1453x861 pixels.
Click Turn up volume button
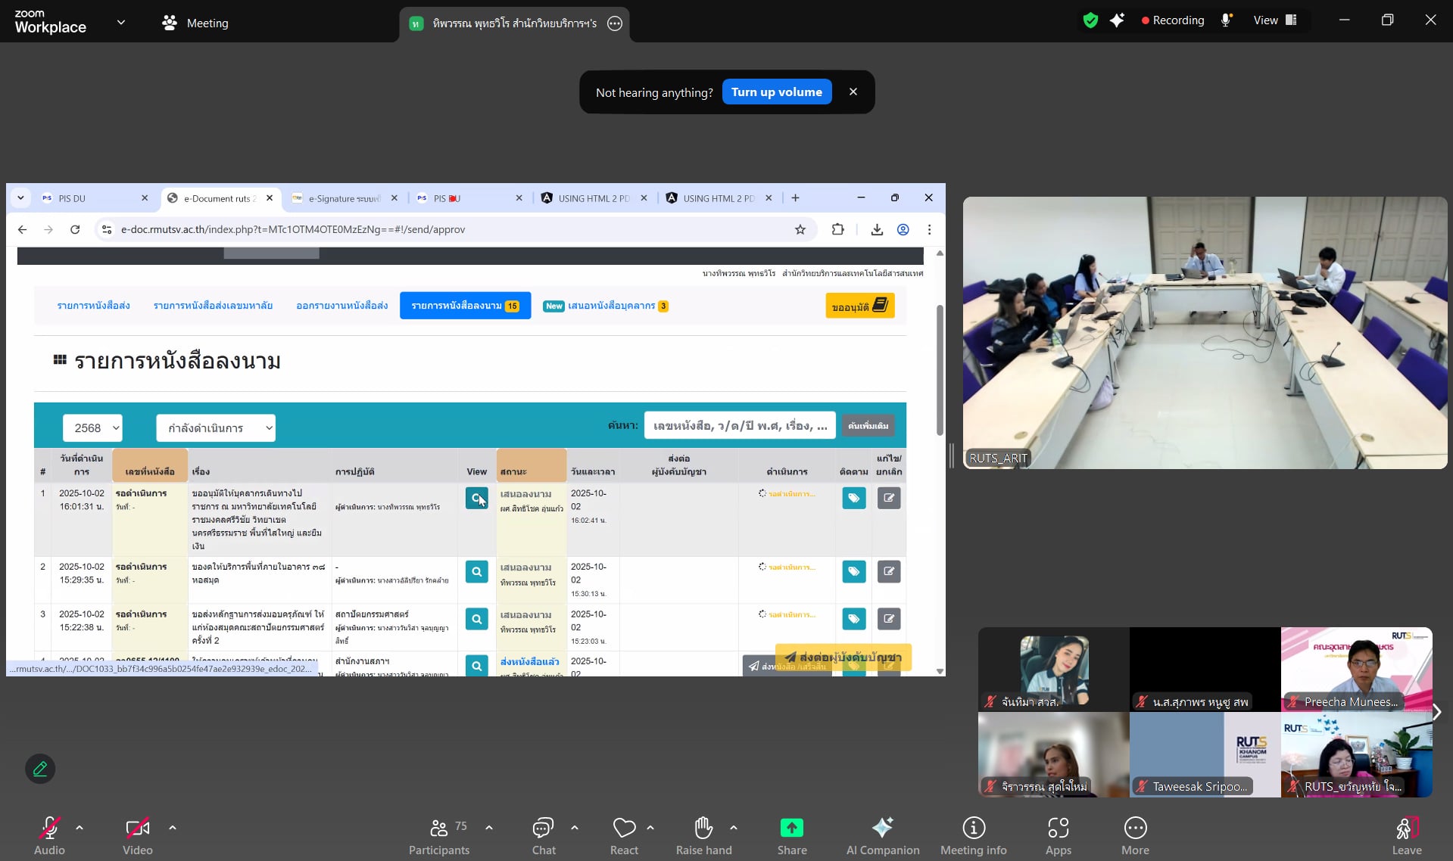776,92
